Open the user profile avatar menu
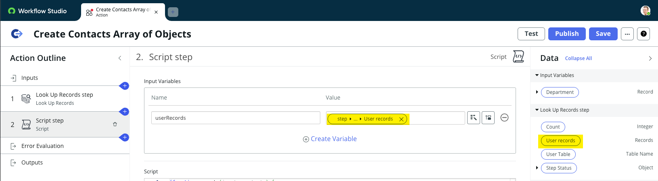Viewport: 658px width, 181px height. point(645,11)
